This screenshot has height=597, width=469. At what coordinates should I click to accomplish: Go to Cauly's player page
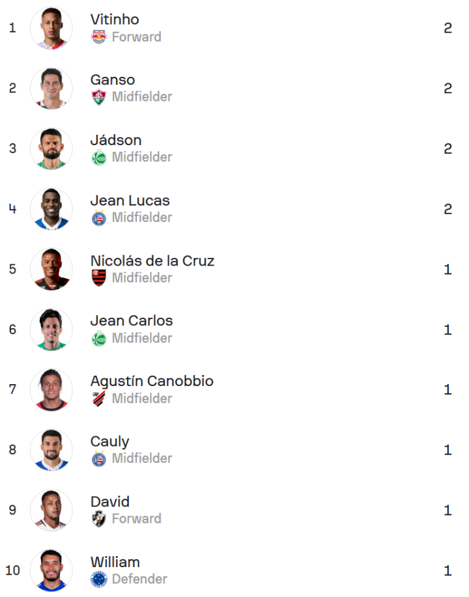tap(109, 441)
